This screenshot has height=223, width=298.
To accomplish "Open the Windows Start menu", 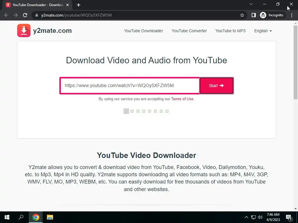I will click(7, 217).
